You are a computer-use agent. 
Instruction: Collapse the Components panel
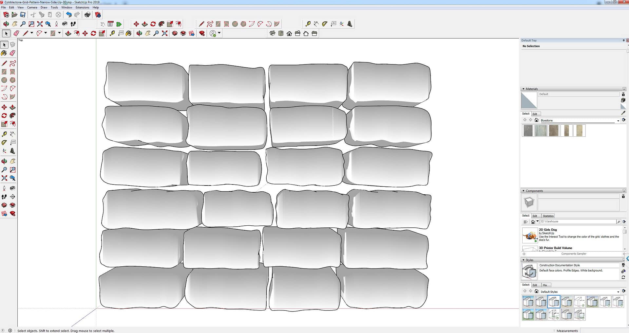tap(524, 191)
